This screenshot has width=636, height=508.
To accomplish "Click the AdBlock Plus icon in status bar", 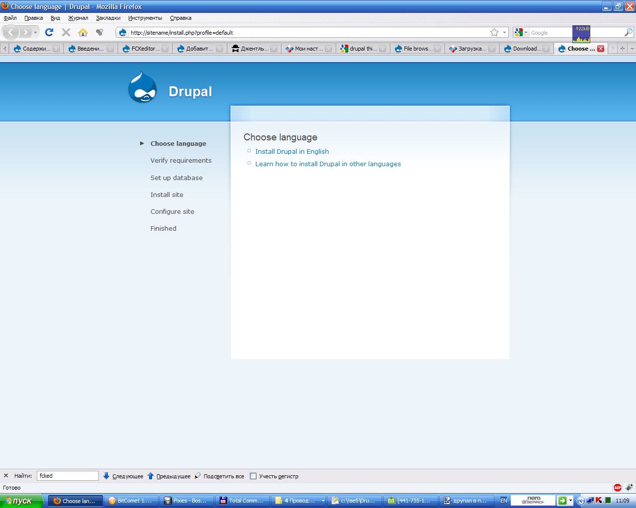I will tap(618, 488).
